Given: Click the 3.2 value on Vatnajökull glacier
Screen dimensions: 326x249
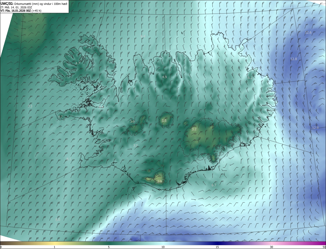Looking at the screenshot, I should tap(194, 129).
